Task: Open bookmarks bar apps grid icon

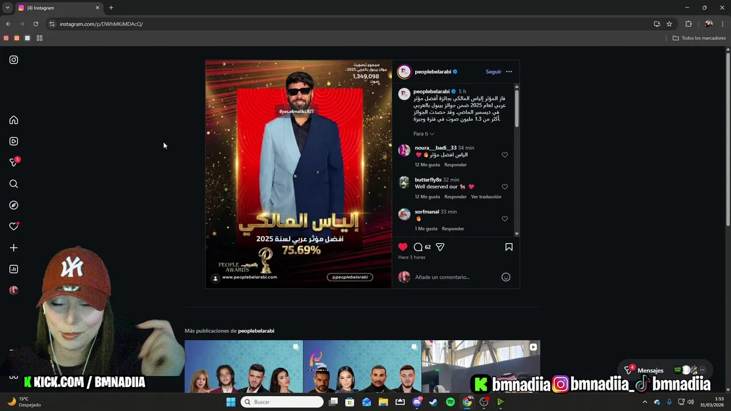Action: 39,38
